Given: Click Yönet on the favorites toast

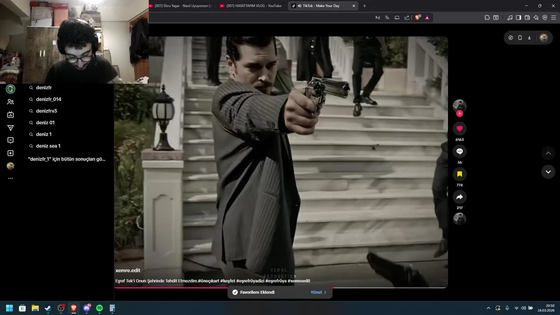Looking at the screenshot, I should click(x=318, y=292).
